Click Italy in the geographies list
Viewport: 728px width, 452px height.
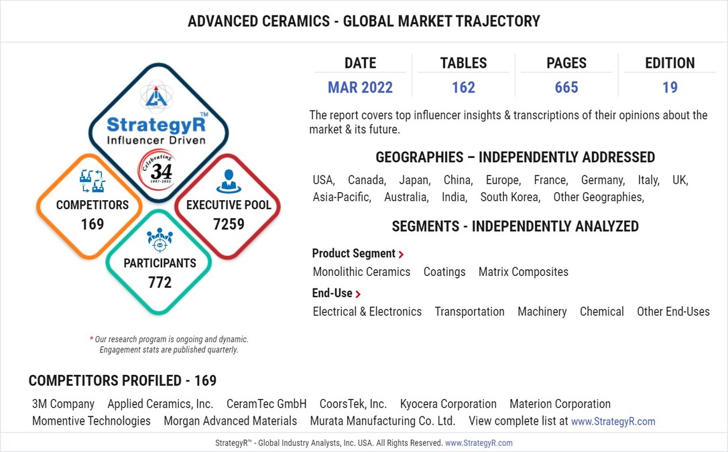[649, 180]
